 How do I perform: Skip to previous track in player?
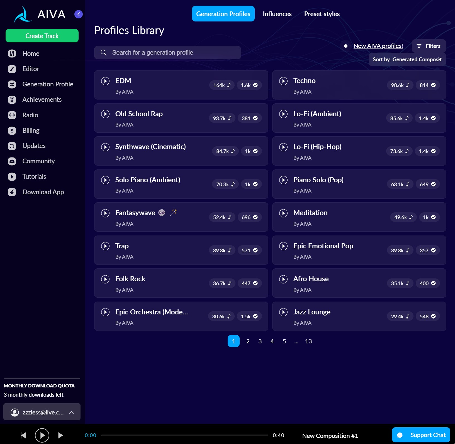(x=23, y=435)
